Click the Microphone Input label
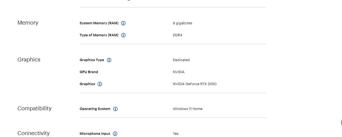 point(95,134)
